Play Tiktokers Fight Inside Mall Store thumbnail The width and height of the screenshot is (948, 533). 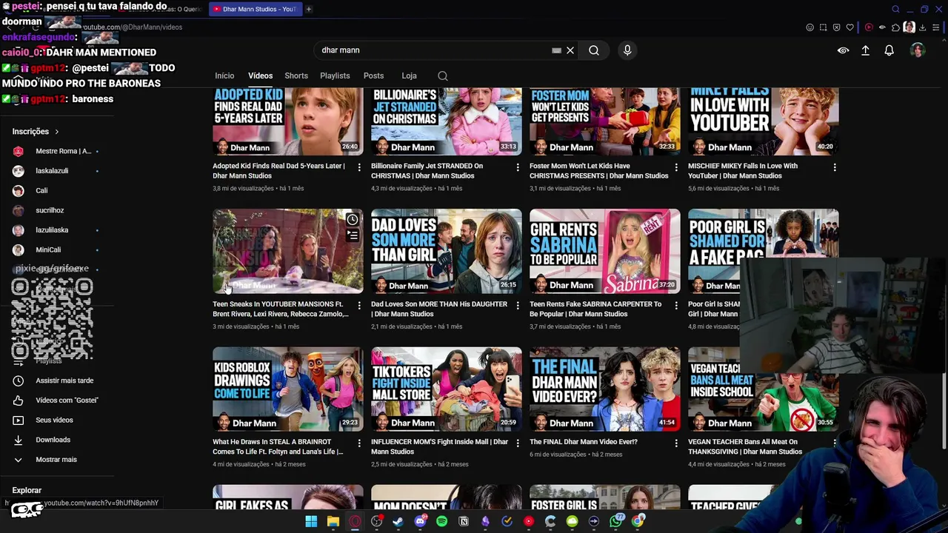pyautogui.click(x=447, y=389)
